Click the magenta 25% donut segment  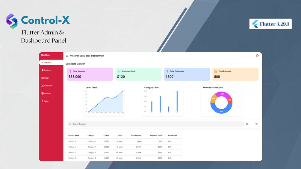tap(223, 94)
